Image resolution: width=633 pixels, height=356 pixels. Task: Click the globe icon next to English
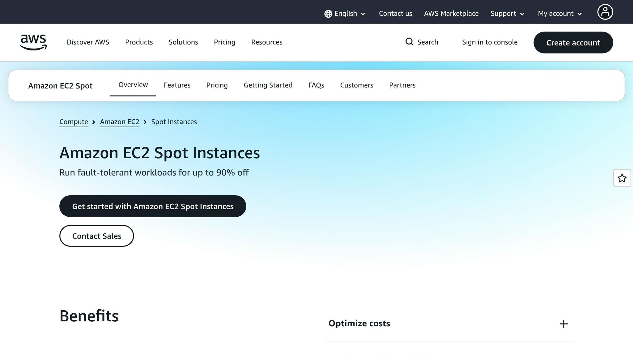click(328, 14)
